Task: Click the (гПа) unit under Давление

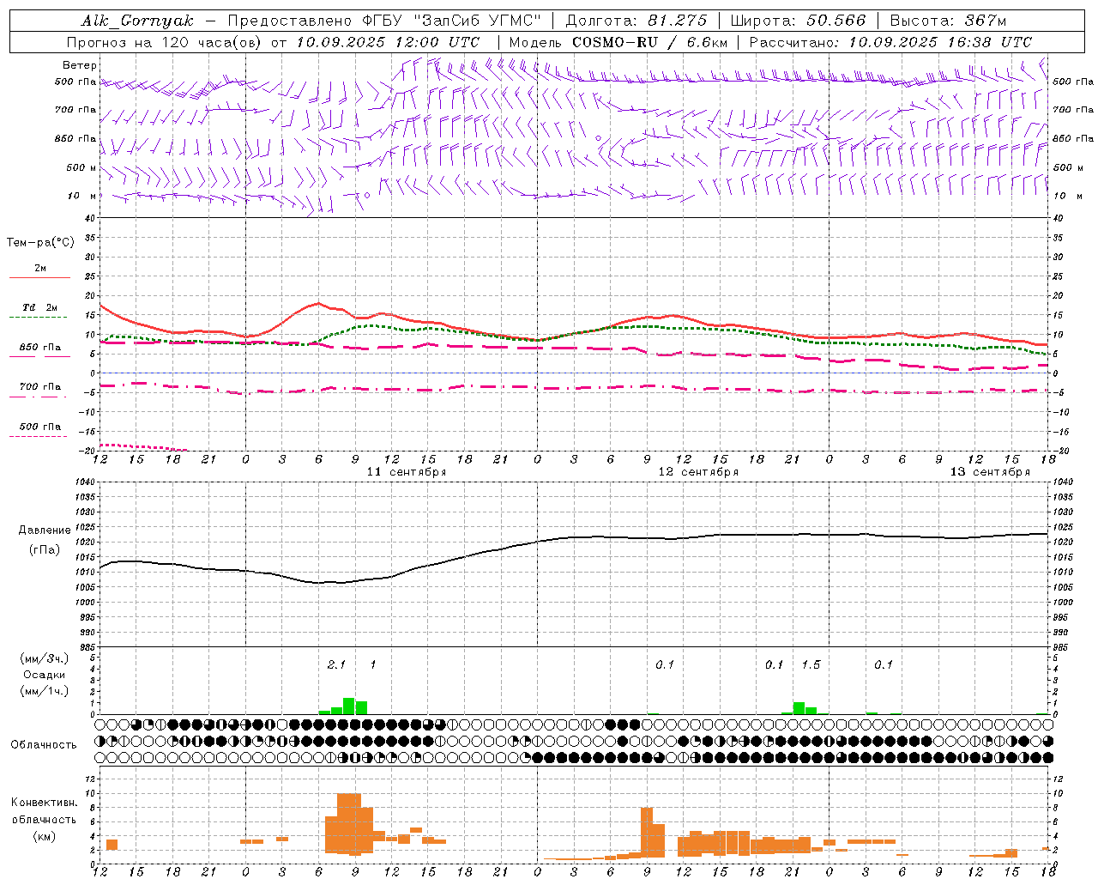Action: (x=45, y=550)
